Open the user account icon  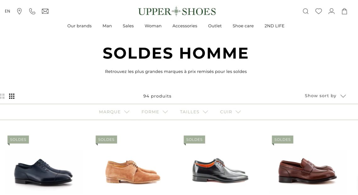[332, 11]
